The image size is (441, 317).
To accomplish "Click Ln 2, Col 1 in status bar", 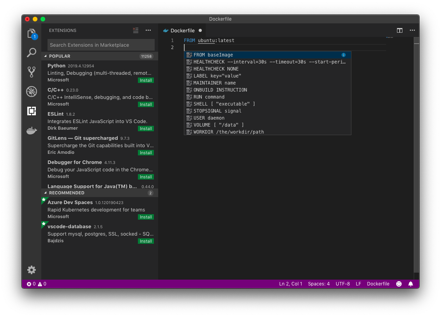I will point(291,284).
